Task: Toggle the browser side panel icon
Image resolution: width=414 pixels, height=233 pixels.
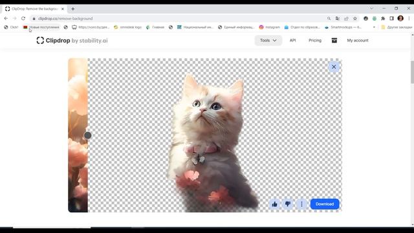Action: [x=391, y=19]
